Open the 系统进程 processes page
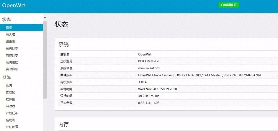 (12, 62)
